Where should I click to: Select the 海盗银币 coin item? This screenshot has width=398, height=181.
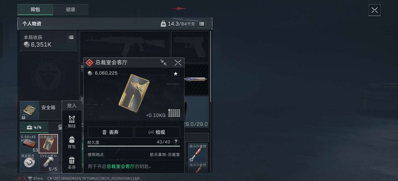29,163
